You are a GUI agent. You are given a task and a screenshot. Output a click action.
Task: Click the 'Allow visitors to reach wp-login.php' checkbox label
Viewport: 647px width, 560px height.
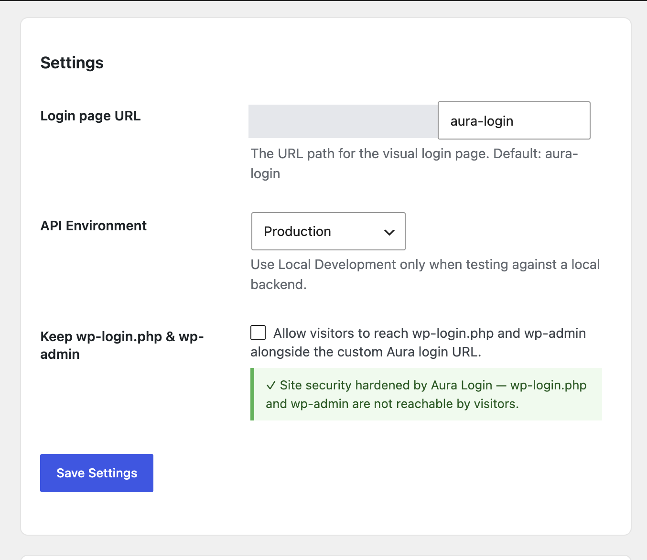(418, 342)
